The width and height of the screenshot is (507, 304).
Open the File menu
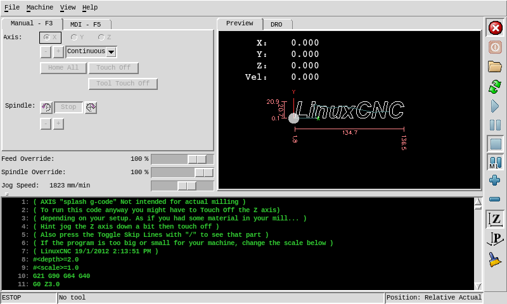click(x=12, y=7)
